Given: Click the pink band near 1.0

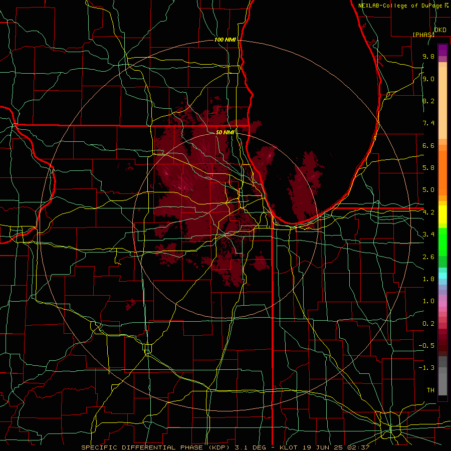Looking at the screenshot, I should coord(442,304).
